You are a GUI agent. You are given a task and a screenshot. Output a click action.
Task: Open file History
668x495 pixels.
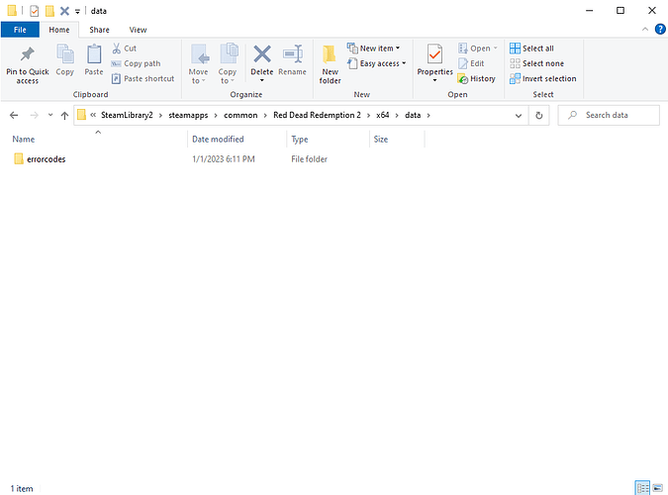click(x=476, y=78)
